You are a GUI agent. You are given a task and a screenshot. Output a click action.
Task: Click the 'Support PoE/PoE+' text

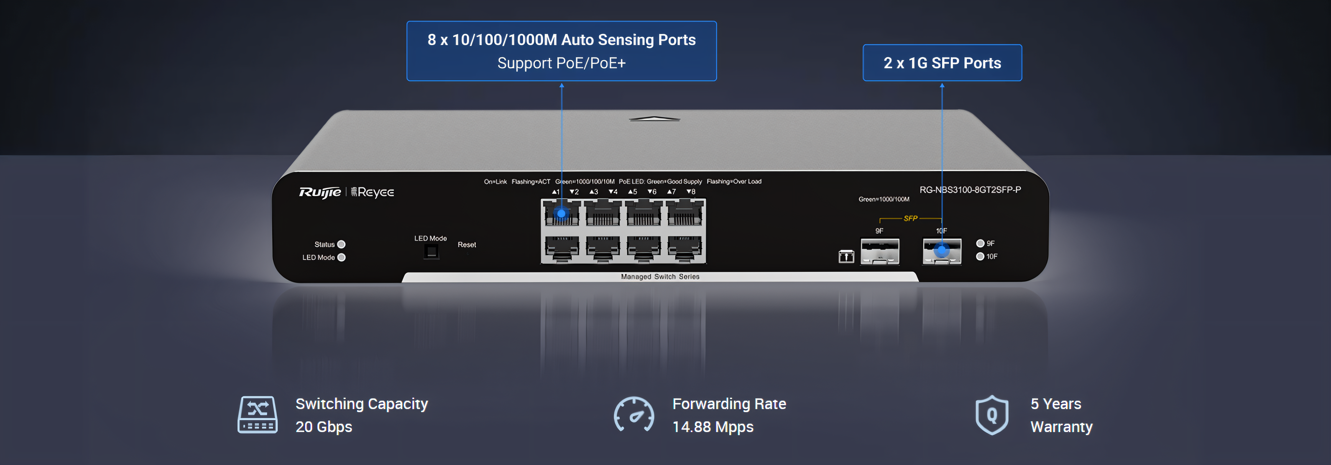[x=561, y=63]
